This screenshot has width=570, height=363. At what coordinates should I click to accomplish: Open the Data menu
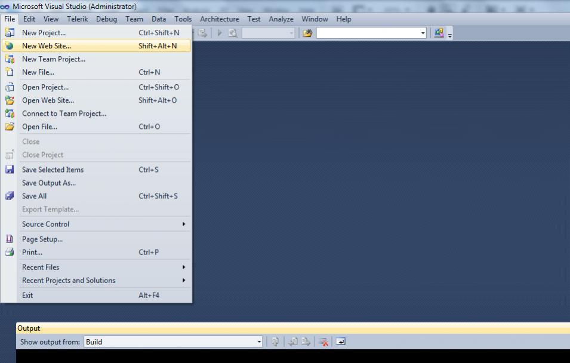tap(159, 19)
